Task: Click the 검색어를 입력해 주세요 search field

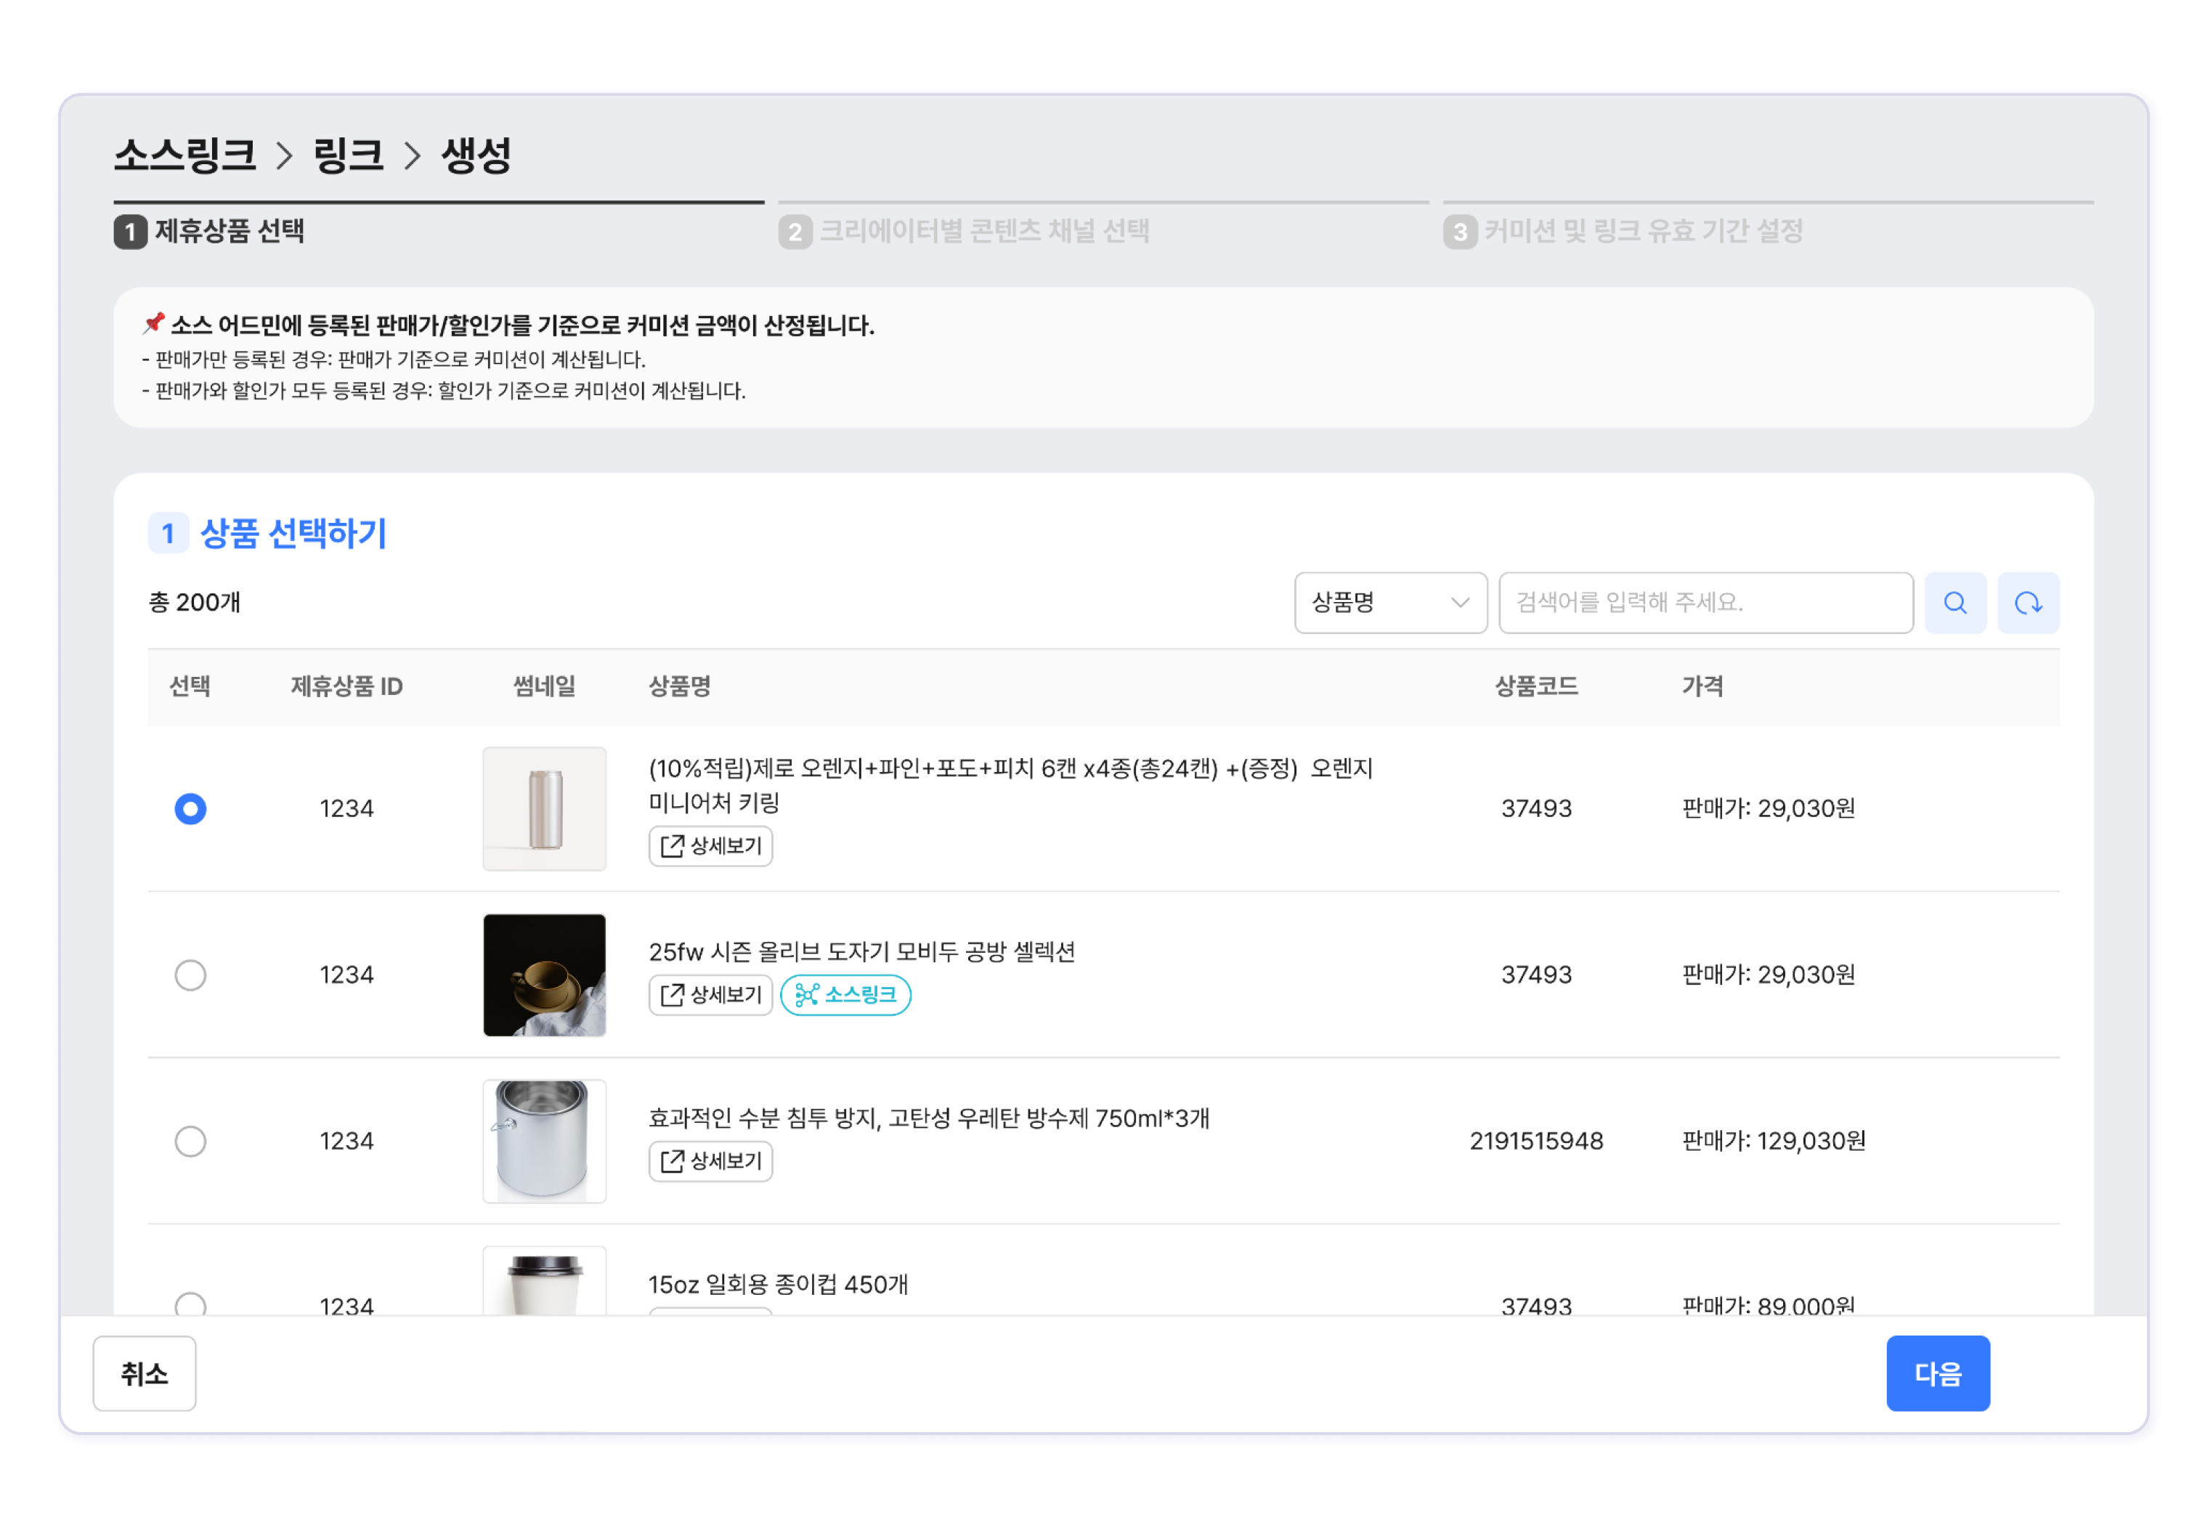Action: coord(1705,602)
